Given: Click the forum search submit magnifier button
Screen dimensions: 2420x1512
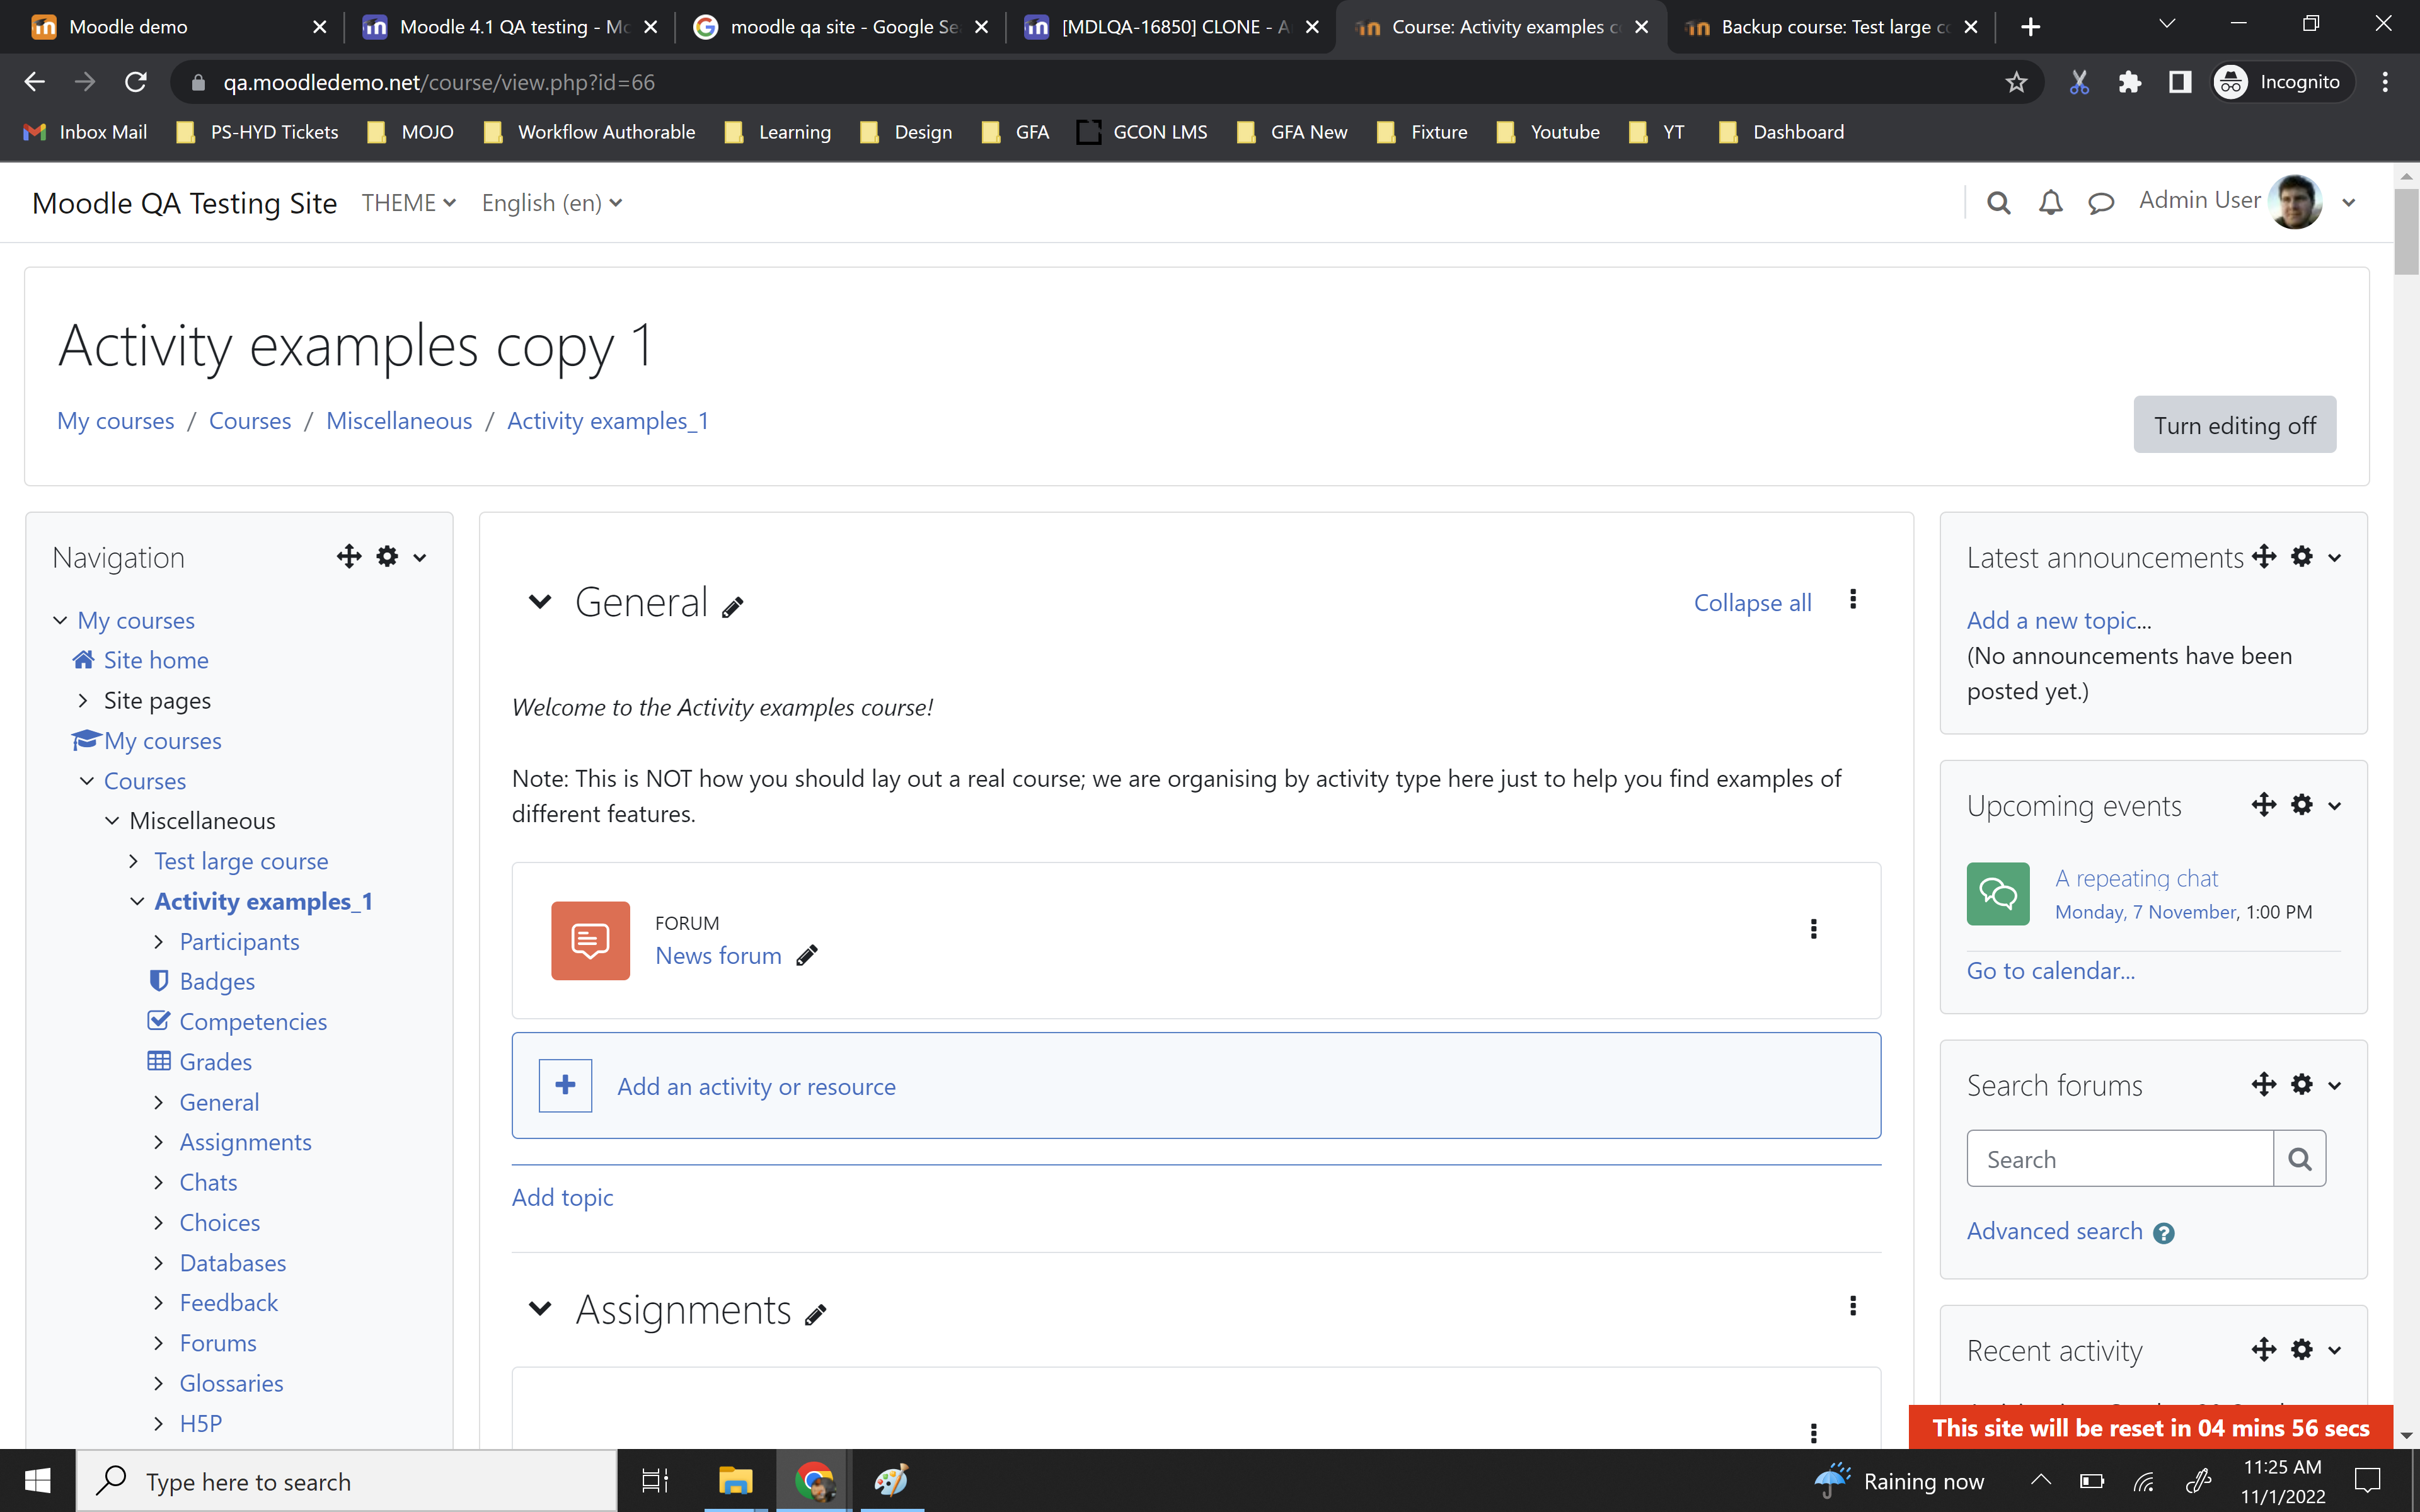Looking at the screenshot, I should [x=2299, y=1159].
